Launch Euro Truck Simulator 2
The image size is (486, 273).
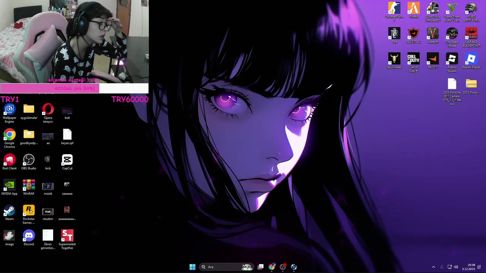point(433,12)
